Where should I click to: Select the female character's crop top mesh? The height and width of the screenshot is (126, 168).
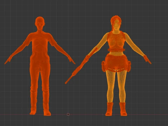[x=116, y=41]
